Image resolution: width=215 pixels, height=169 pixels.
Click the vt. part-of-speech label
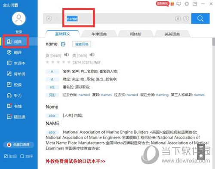point(52,79)
